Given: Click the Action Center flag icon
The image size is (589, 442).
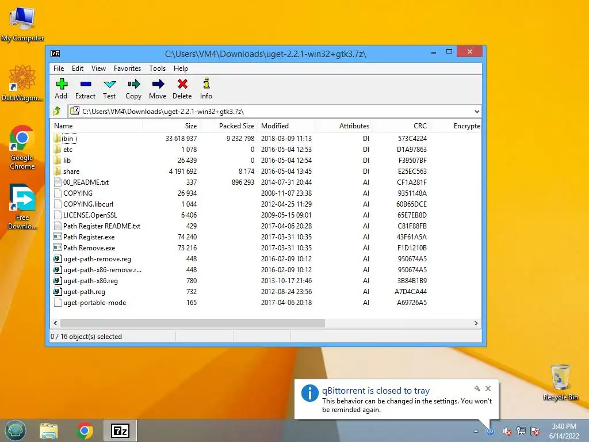Looking at the screenshot, I should 535,431.
